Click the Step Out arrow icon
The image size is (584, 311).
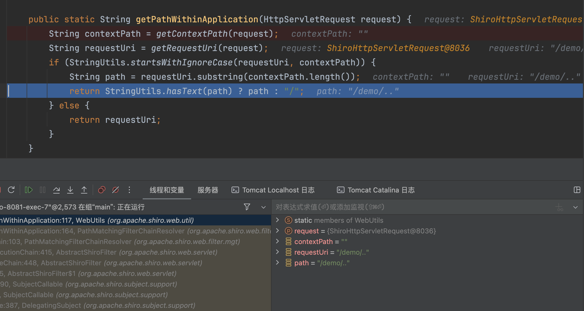(84, 190)
